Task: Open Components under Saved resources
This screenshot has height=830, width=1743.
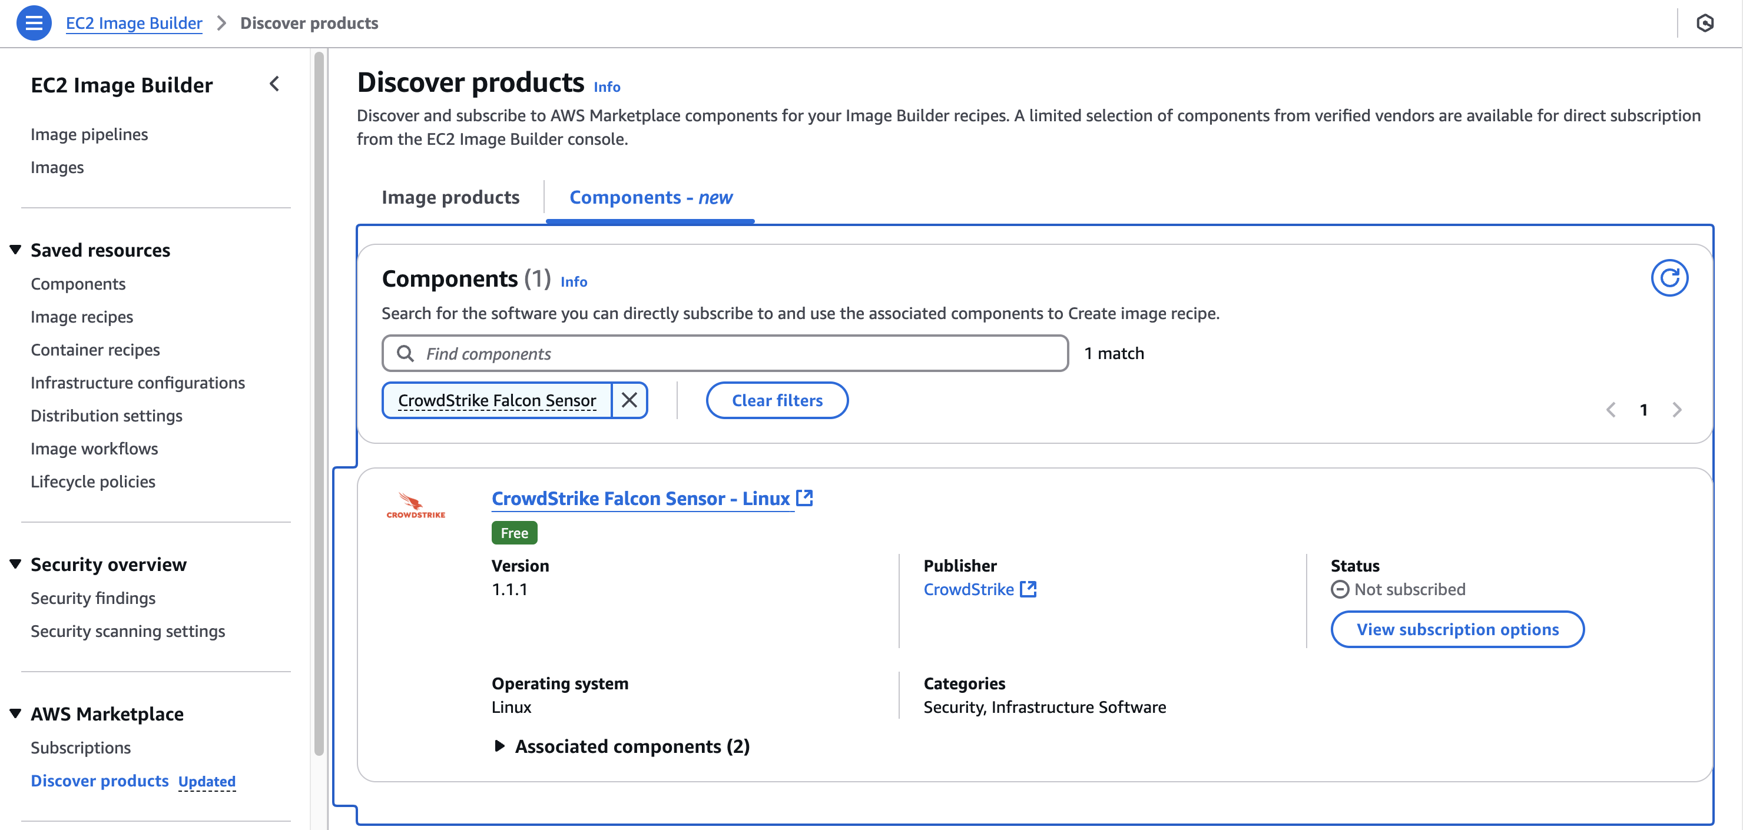Action: point(78,283)
